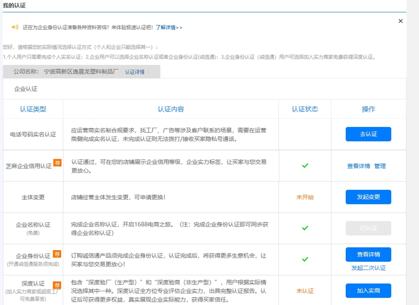This screenshot has height=305, width=419.
Task: Close the notification banner with the X
Action: [400, 21]
